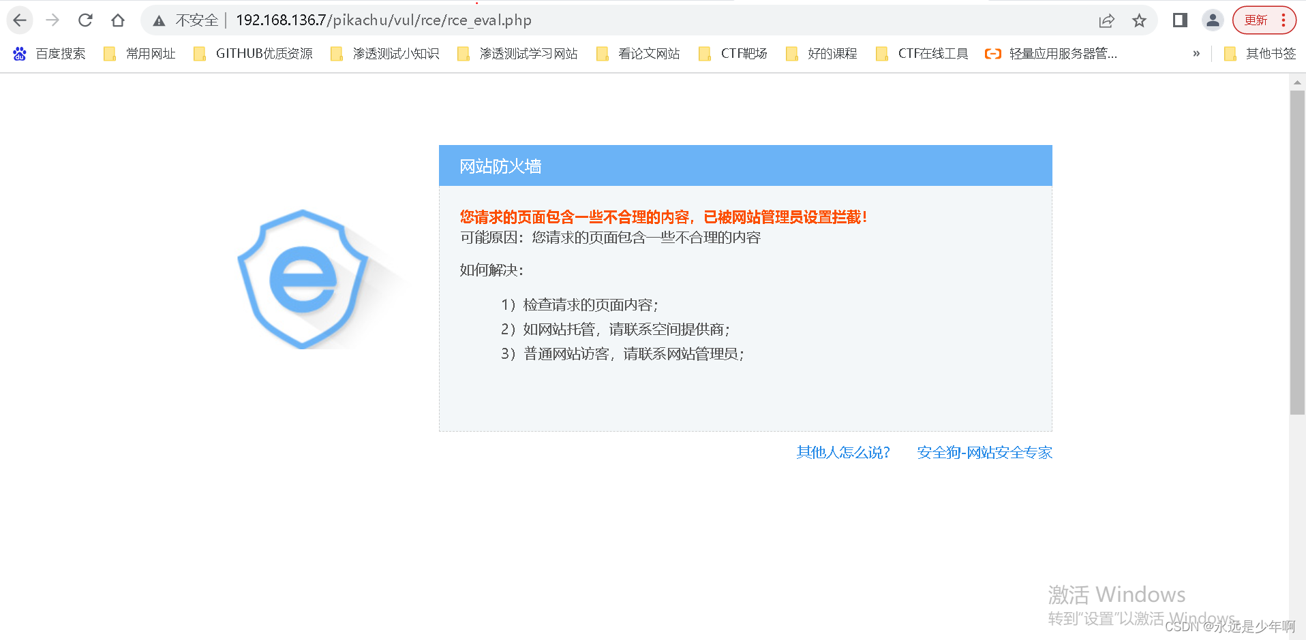Toggle the browser side panel
This screenshot has width=1306, height=640.
tap(1180, 20)
